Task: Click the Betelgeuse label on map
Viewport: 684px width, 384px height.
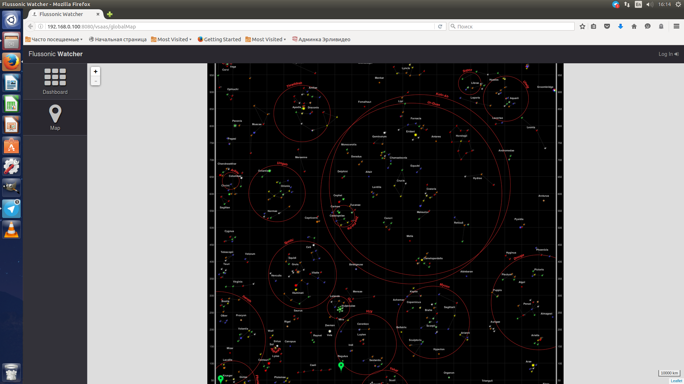Action: (356, 265)
